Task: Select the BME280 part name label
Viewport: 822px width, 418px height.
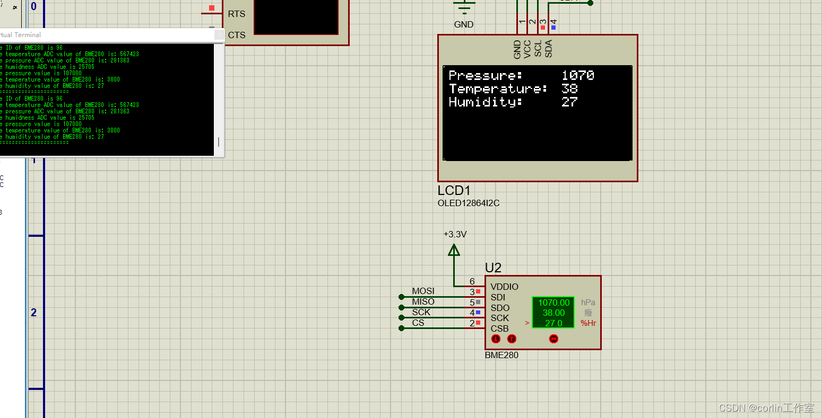Action: point(501,355)
